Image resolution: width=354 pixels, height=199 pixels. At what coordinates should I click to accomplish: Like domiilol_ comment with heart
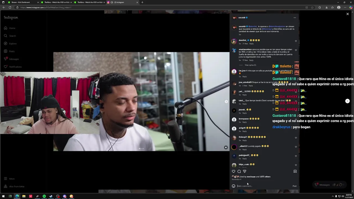pos(296,41)
